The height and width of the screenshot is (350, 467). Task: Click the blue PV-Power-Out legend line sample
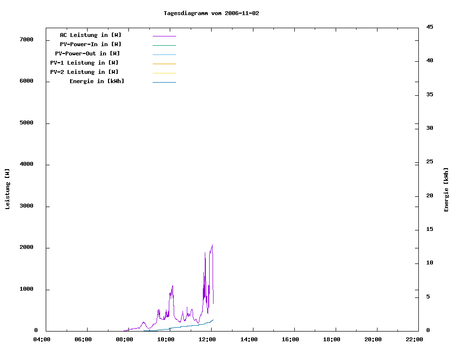164,54
